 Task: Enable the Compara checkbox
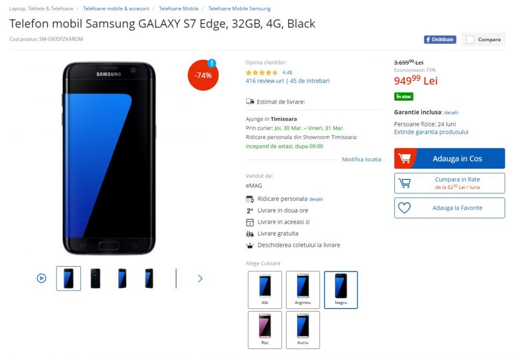point(470,40)
